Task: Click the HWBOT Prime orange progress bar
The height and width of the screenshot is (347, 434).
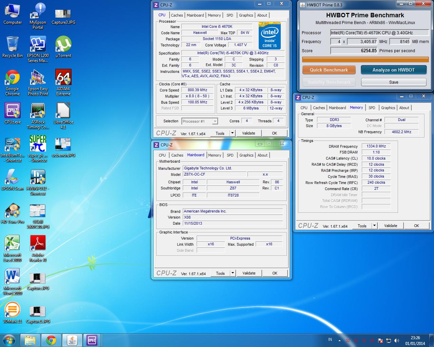Action: pos(366,59)
